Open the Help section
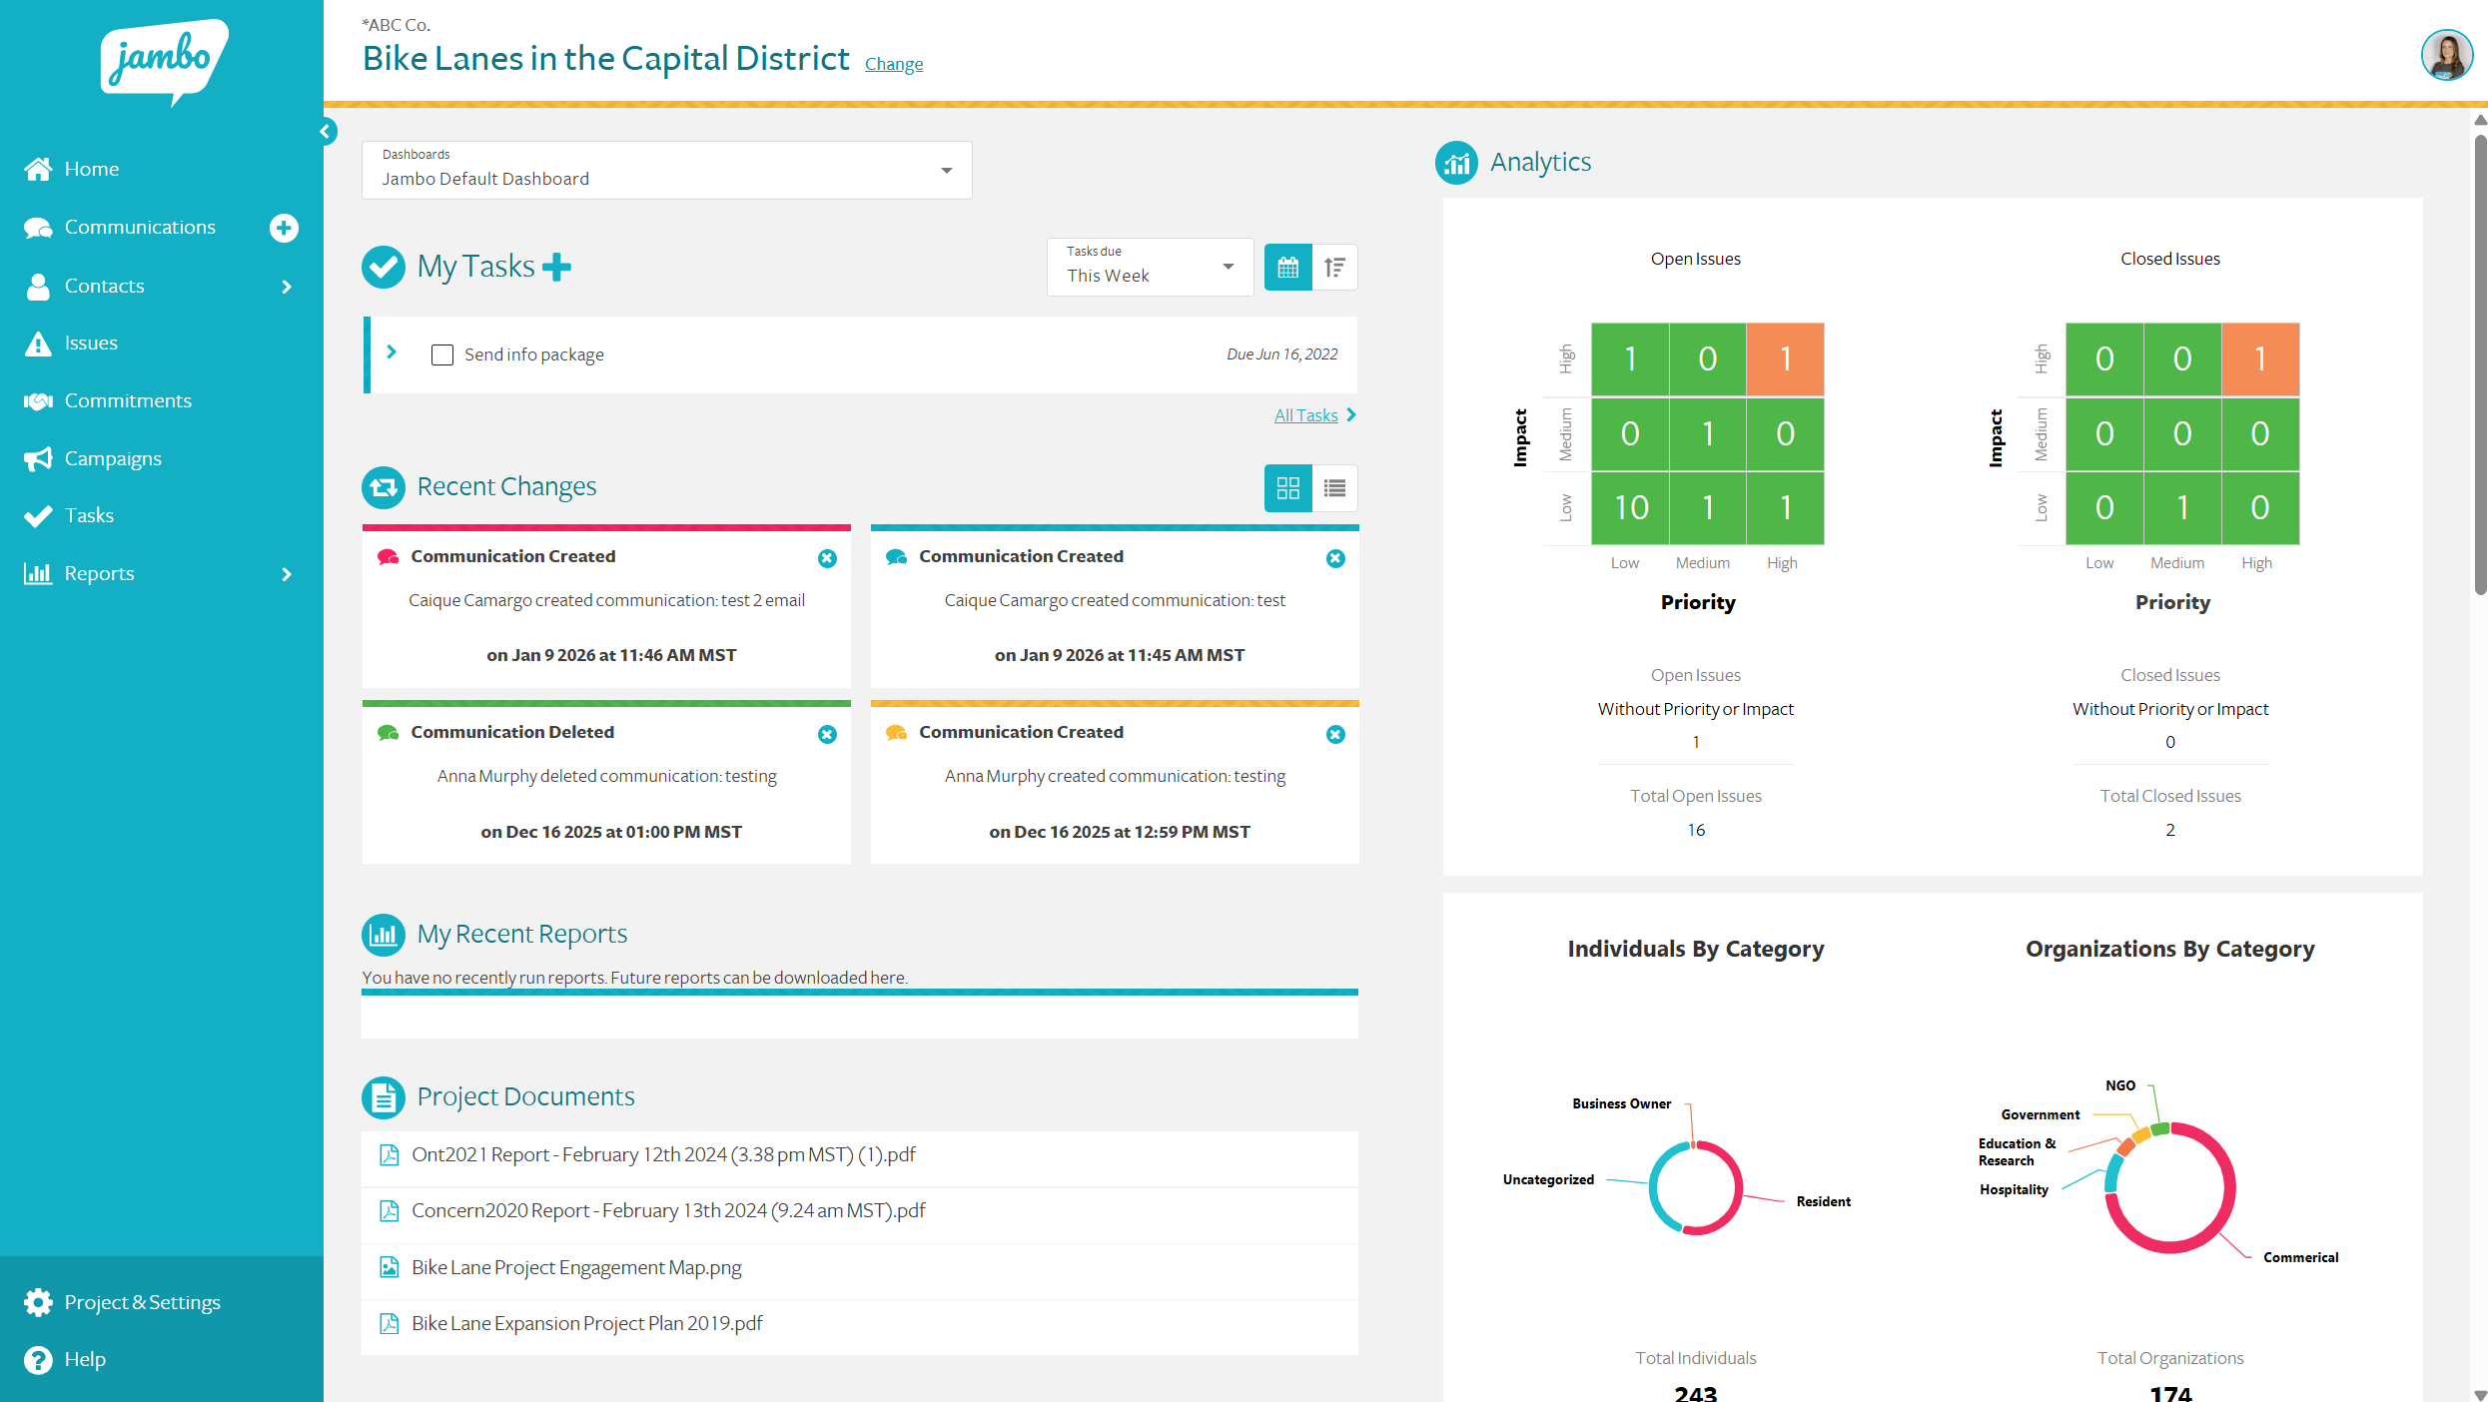This screenshot has height=1402, width=2488. 85,1359
